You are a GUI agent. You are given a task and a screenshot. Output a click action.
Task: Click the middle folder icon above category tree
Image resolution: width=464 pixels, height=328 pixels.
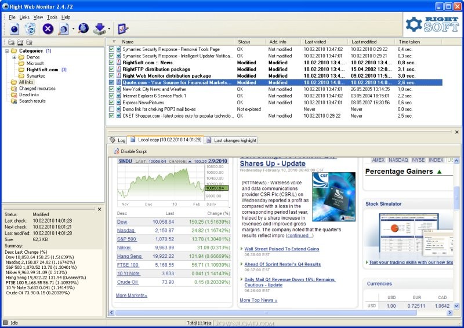click(20, 42)
